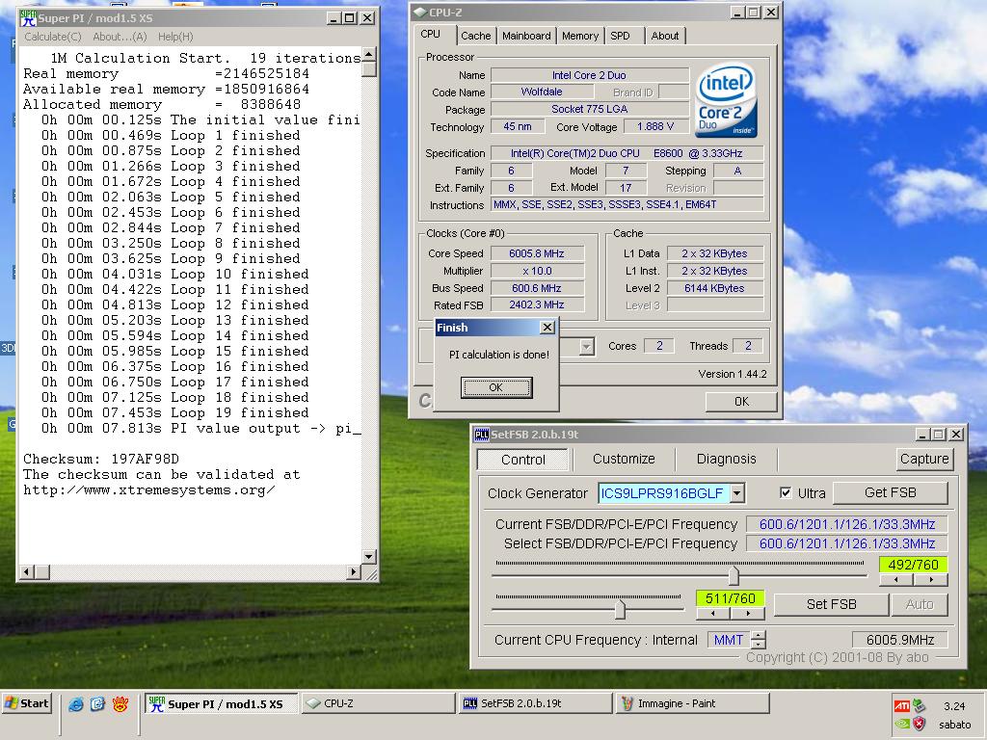Switch to the Diagnosis tab in SetFSB
Screen dimensions: 987x740
[727, 460]
